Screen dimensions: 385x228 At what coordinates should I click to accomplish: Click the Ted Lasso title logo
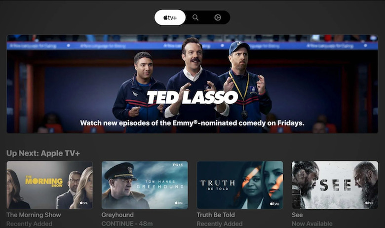(192, 97)
